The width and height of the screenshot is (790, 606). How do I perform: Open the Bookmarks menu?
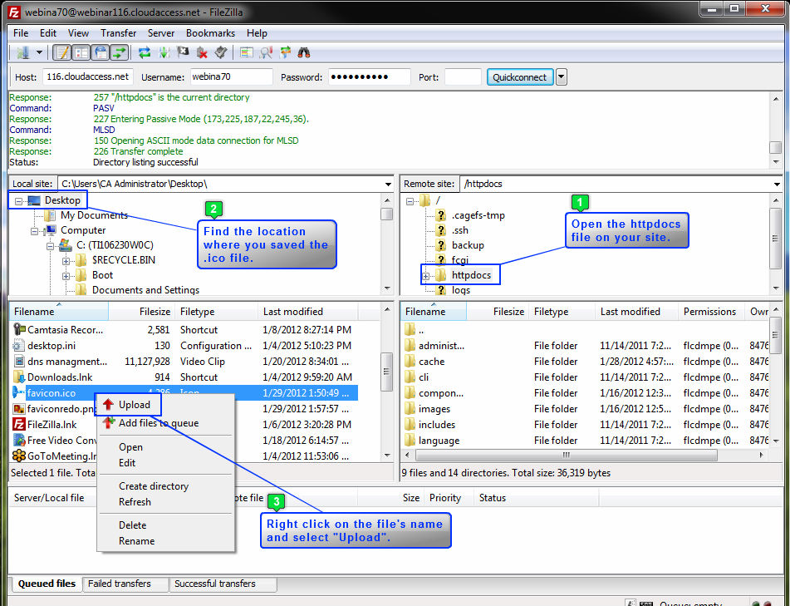[x=210, y=33]
